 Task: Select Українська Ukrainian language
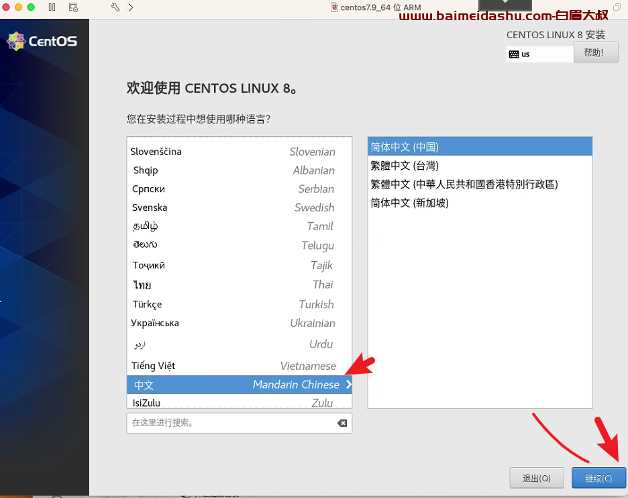click(239, 323)
